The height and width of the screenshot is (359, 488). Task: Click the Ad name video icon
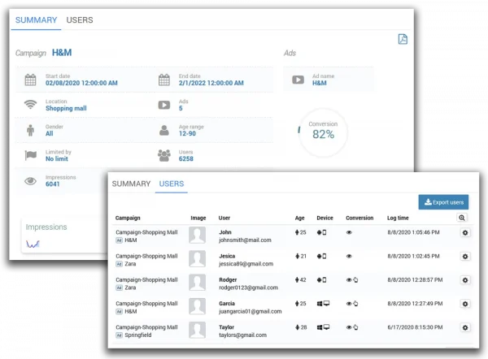point(298,80)
